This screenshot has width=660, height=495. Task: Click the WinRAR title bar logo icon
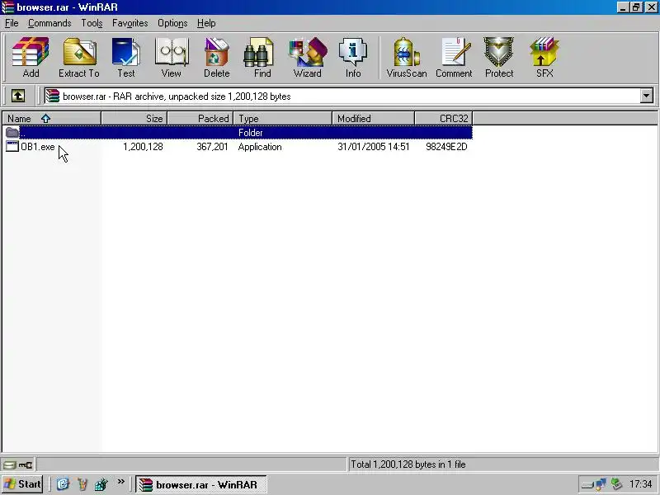click(x=8, y=7)
